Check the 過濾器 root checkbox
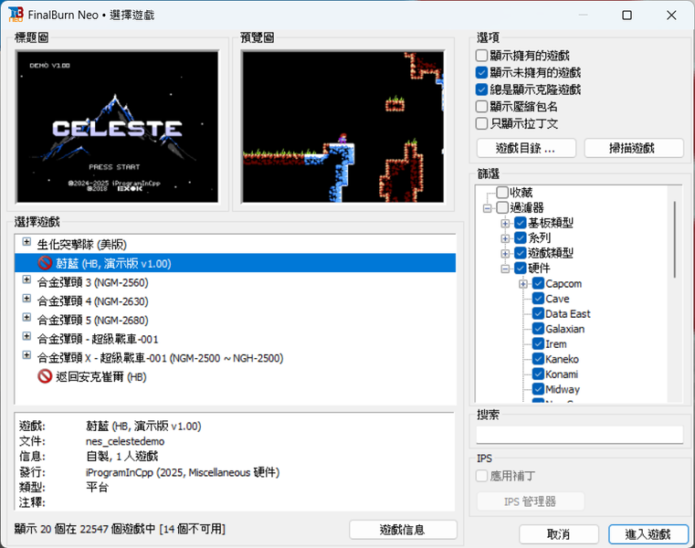 click(502, 207)
